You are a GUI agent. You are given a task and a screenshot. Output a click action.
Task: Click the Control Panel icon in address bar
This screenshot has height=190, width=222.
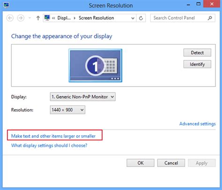[x=47, y=18]
